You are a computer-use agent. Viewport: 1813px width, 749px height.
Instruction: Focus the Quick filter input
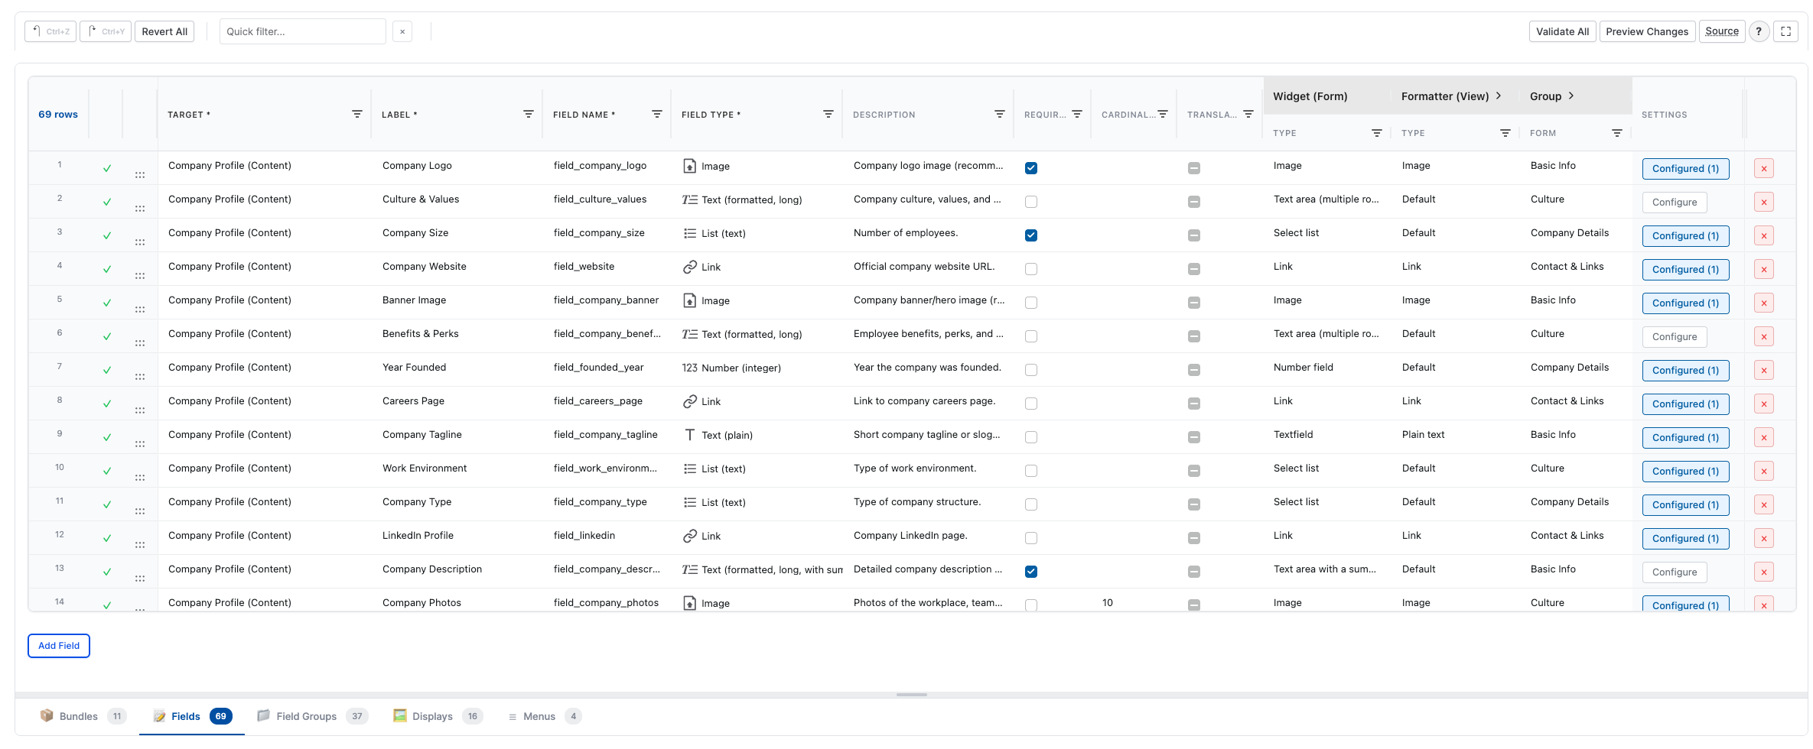pyautogui.click(x=303, y=31)
